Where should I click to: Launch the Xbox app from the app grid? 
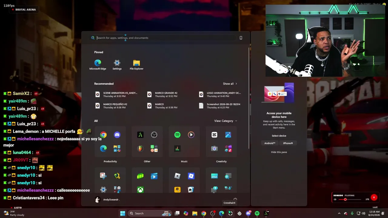(140, 190)
